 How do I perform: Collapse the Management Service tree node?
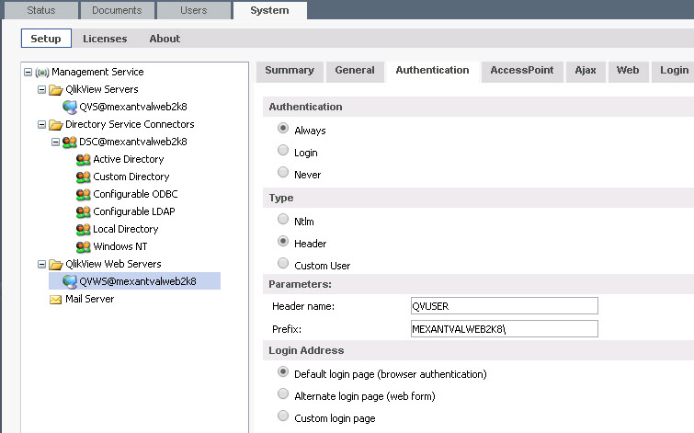click(x=28, y=72)
